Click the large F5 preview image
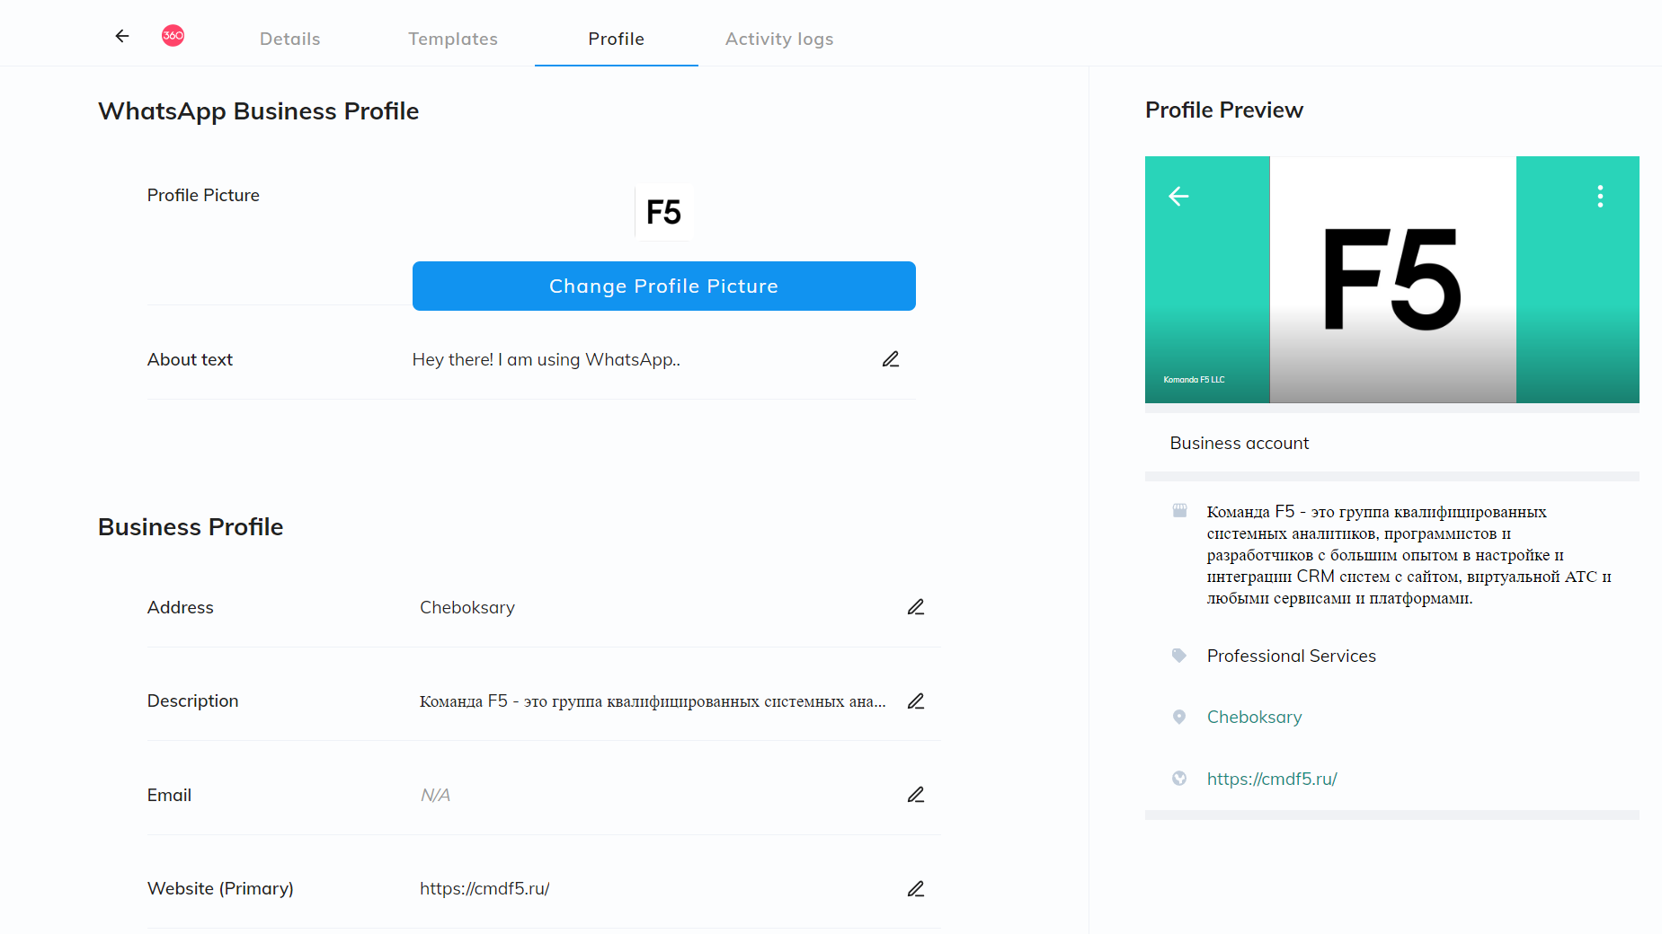 (1392, 279)
